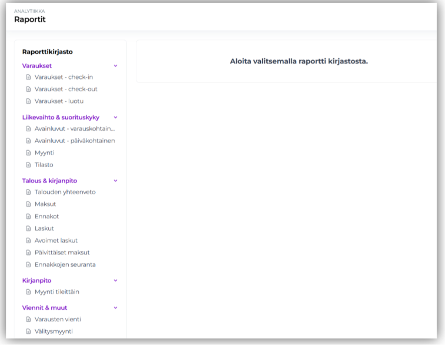Collapse the Varaukset section chevron
Viewport: 445px width, 345px height.
click(x=115, y=66)
